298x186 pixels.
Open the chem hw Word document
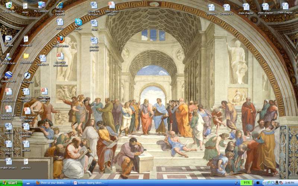click(x=9, y=128)
